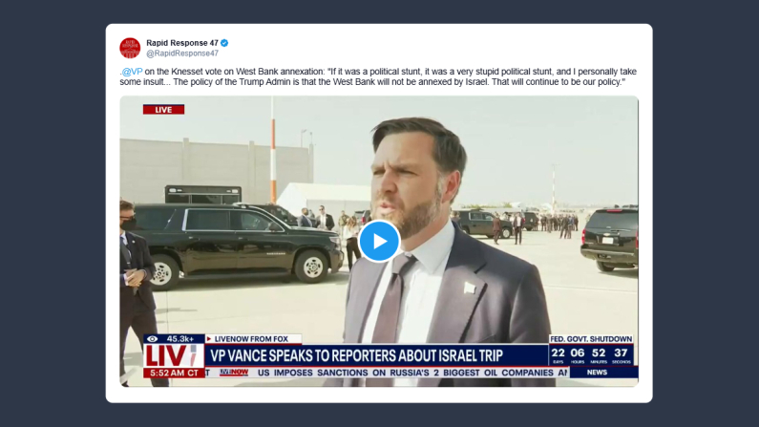Select the shutdown countdown timer digits
The height and width of the screenshot is (427, 759).
click(x=590, y=353)
